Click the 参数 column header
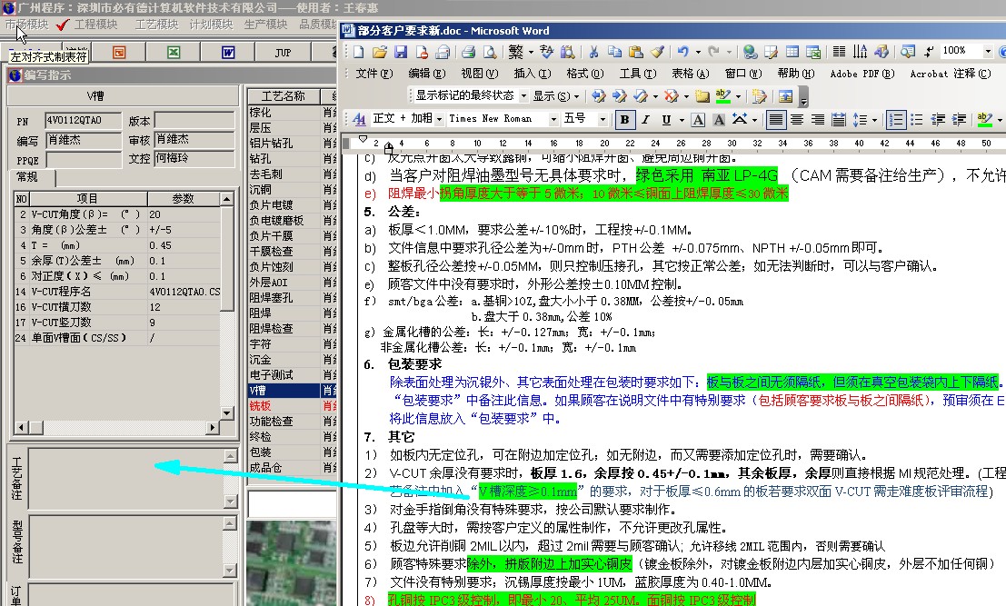The image size is (1006, 606). pyautogui.click(x=183, y=199)
